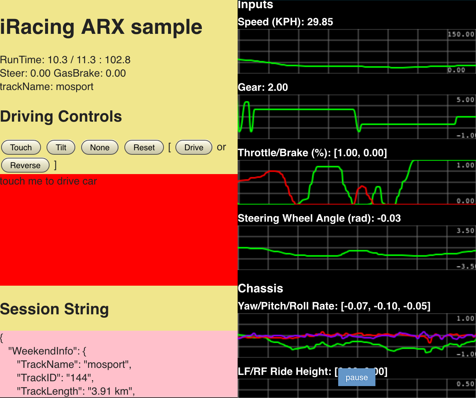Activate the Drive button
Viewport: 476px width, 398px height.
pos(194,147)
